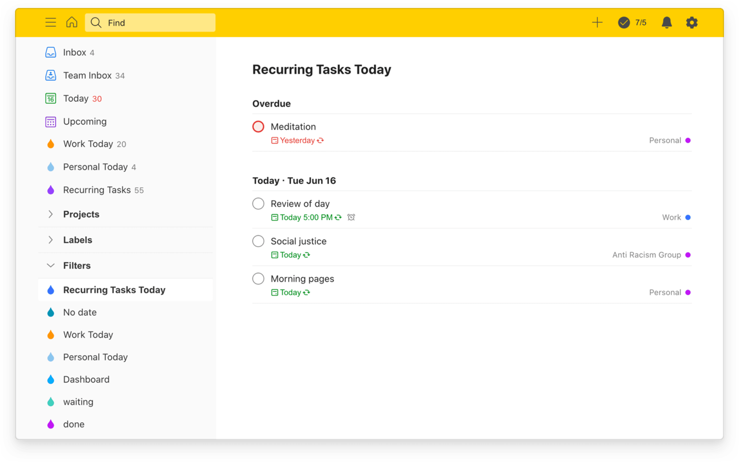Click the Projects section heading
The height and width of the screenshot is (462, 739).
(81, 214)
